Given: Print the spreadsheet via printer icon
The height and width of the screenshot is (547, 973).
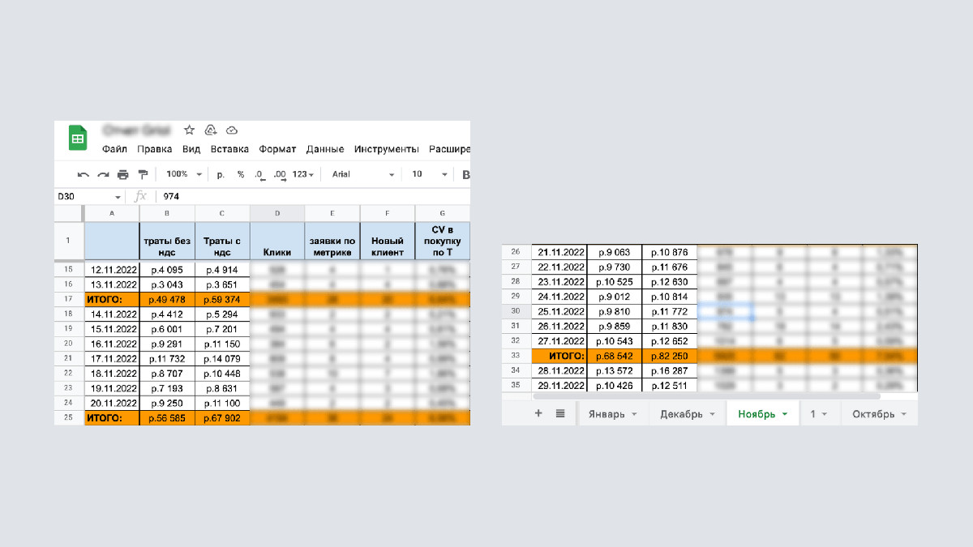Looking at the screenshot, I should click(x=123, y=174).
